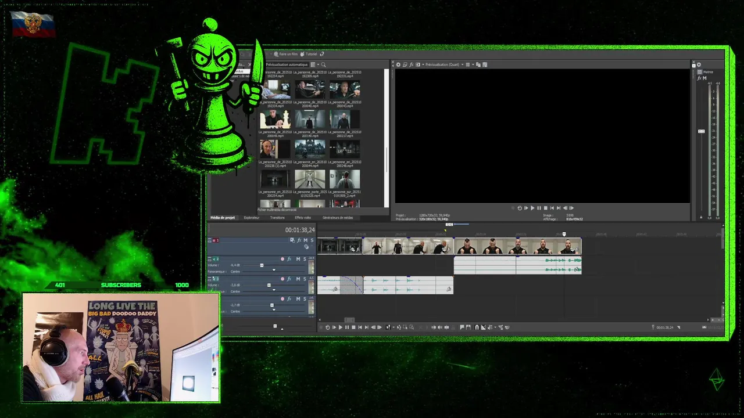Click timeline Stop button in bottom transport

point(353,327)
